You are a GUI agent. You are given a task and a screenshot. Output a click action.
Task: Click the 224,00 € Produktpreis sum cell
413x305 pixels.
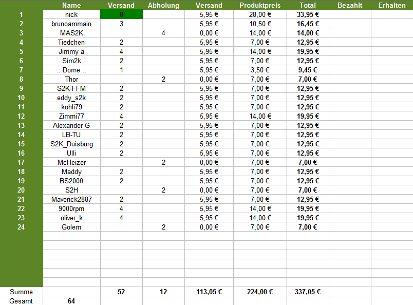point(260,292)
